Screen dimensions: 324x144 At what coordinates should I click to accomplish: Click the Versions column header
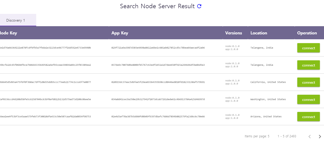point(234,33)
